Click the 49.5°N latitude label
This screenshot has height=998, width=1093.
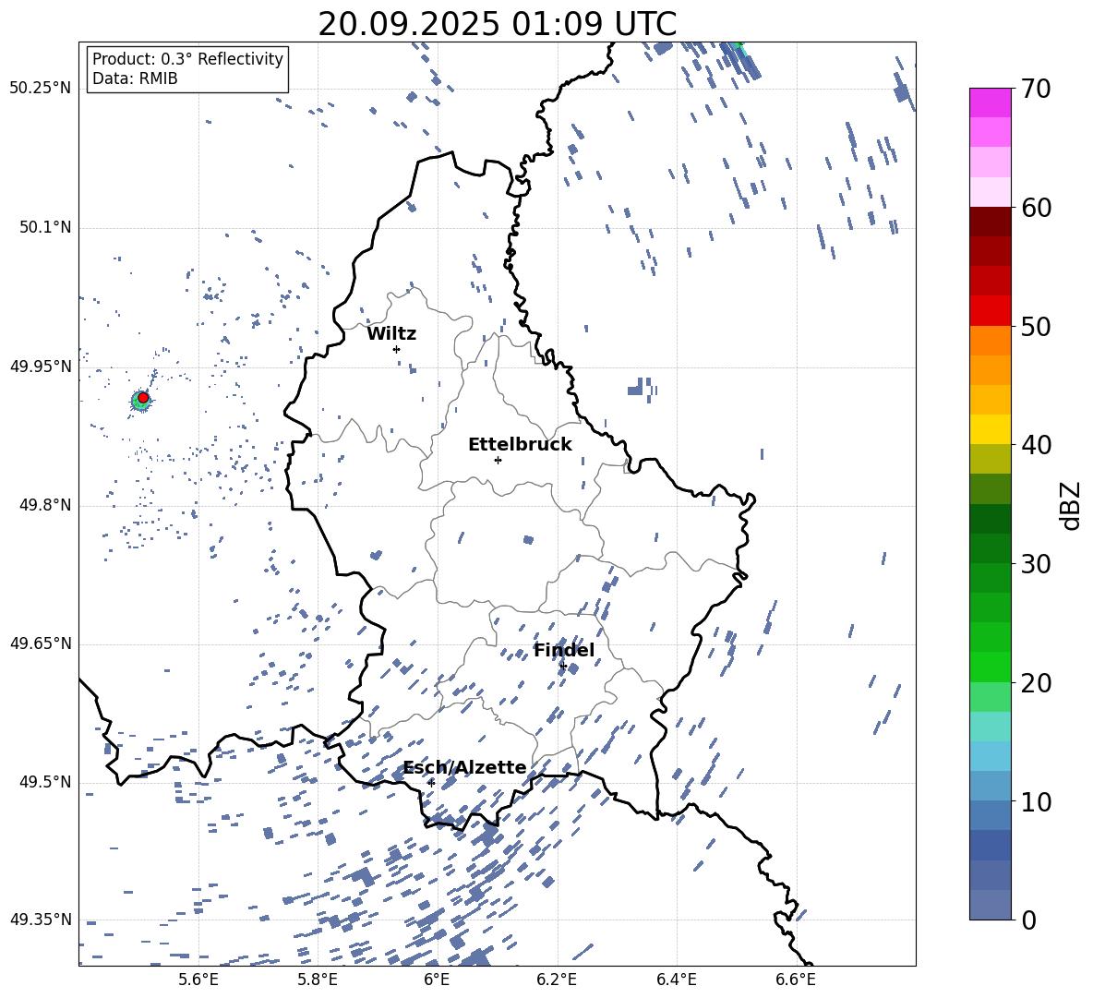point(45,782)
